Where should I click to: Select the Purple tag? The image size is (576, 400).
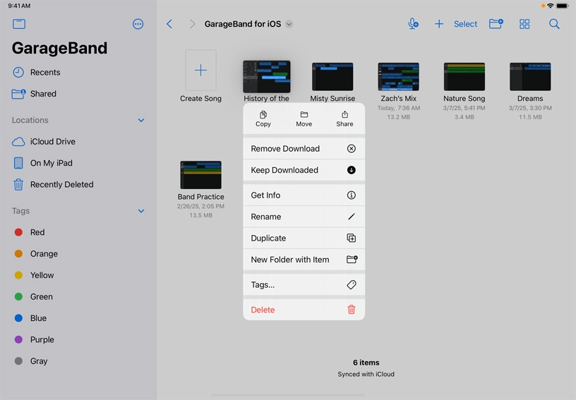[x=42, y=340]
